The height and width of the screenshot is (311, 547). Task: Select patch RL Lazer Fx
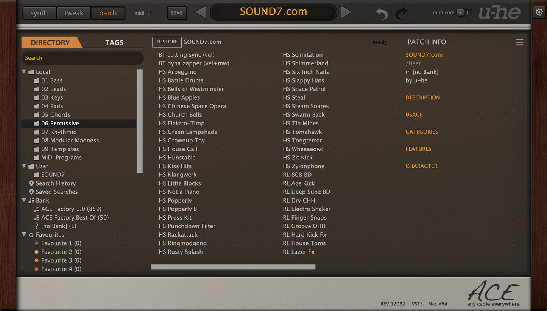tap(299, 252)
